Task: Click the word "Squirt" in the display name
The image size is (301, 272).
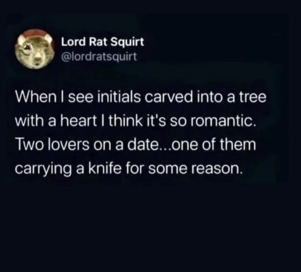Action: click(127, 42)
